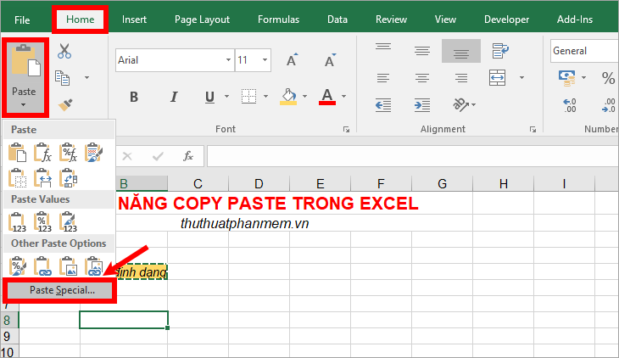
Task: Open font size 11 dropdown
Action: (265, 60)
